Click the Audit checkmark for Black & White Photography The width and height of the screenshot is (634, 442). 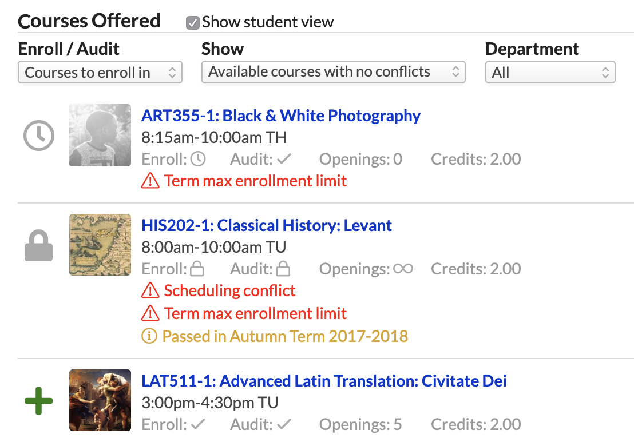click(284, 159)
